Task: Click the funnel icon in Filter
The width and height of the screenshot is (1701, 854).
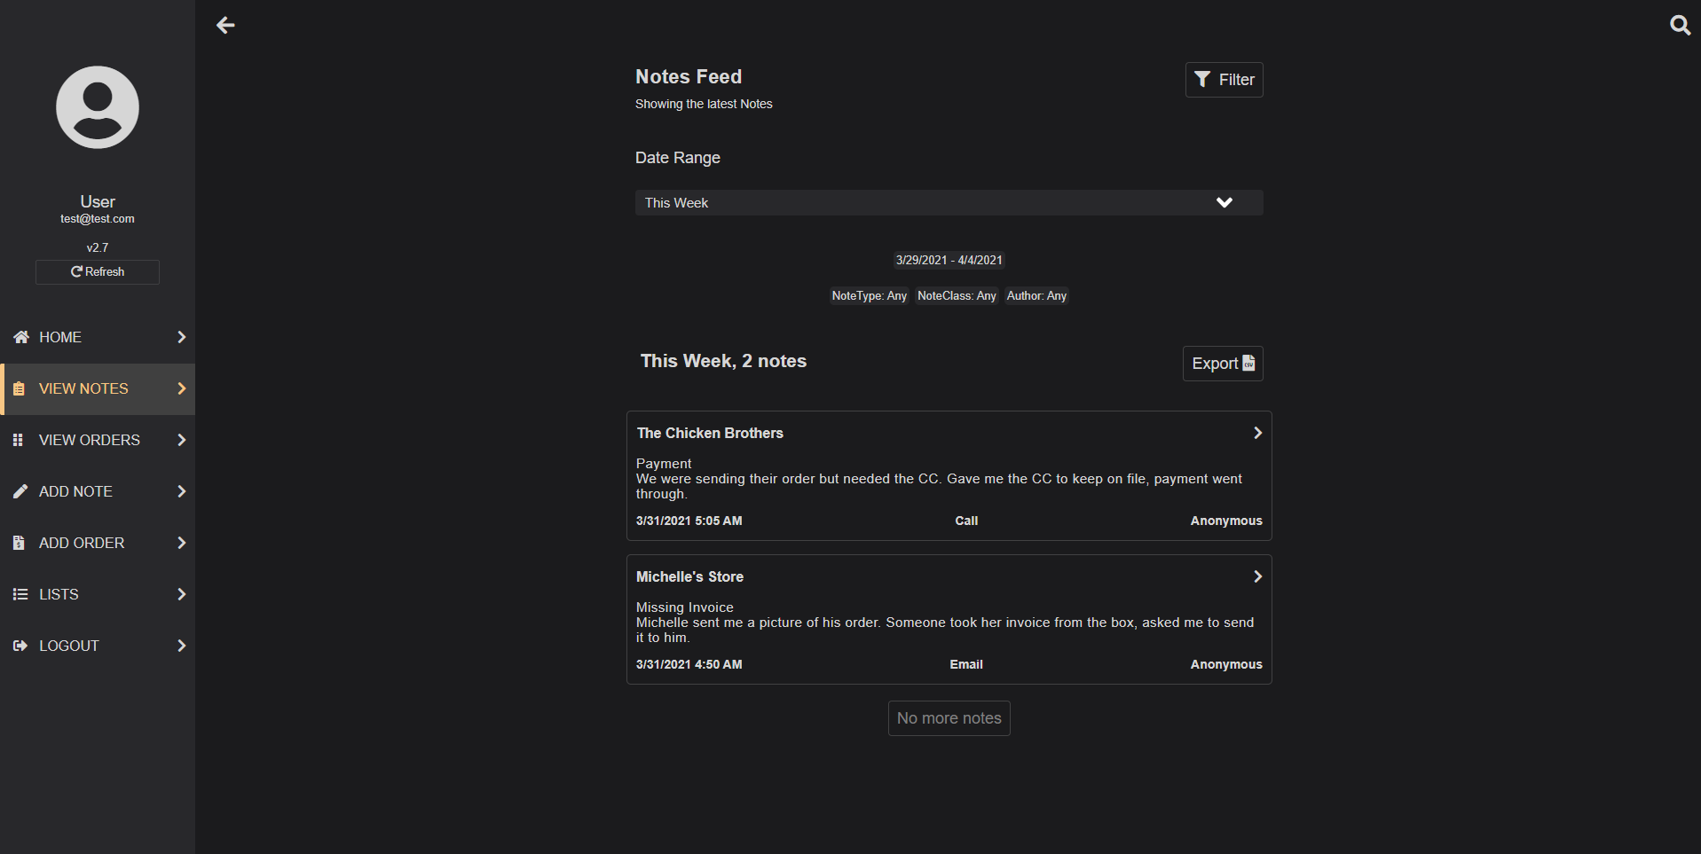Action: (1202, 80)
